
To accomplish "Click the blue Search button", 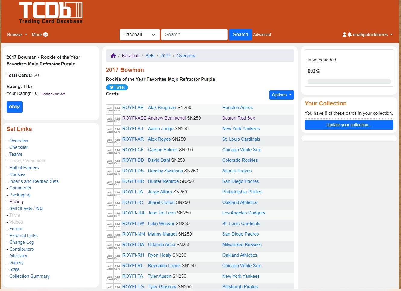I will pyautogui.click(x=240, y=35).
